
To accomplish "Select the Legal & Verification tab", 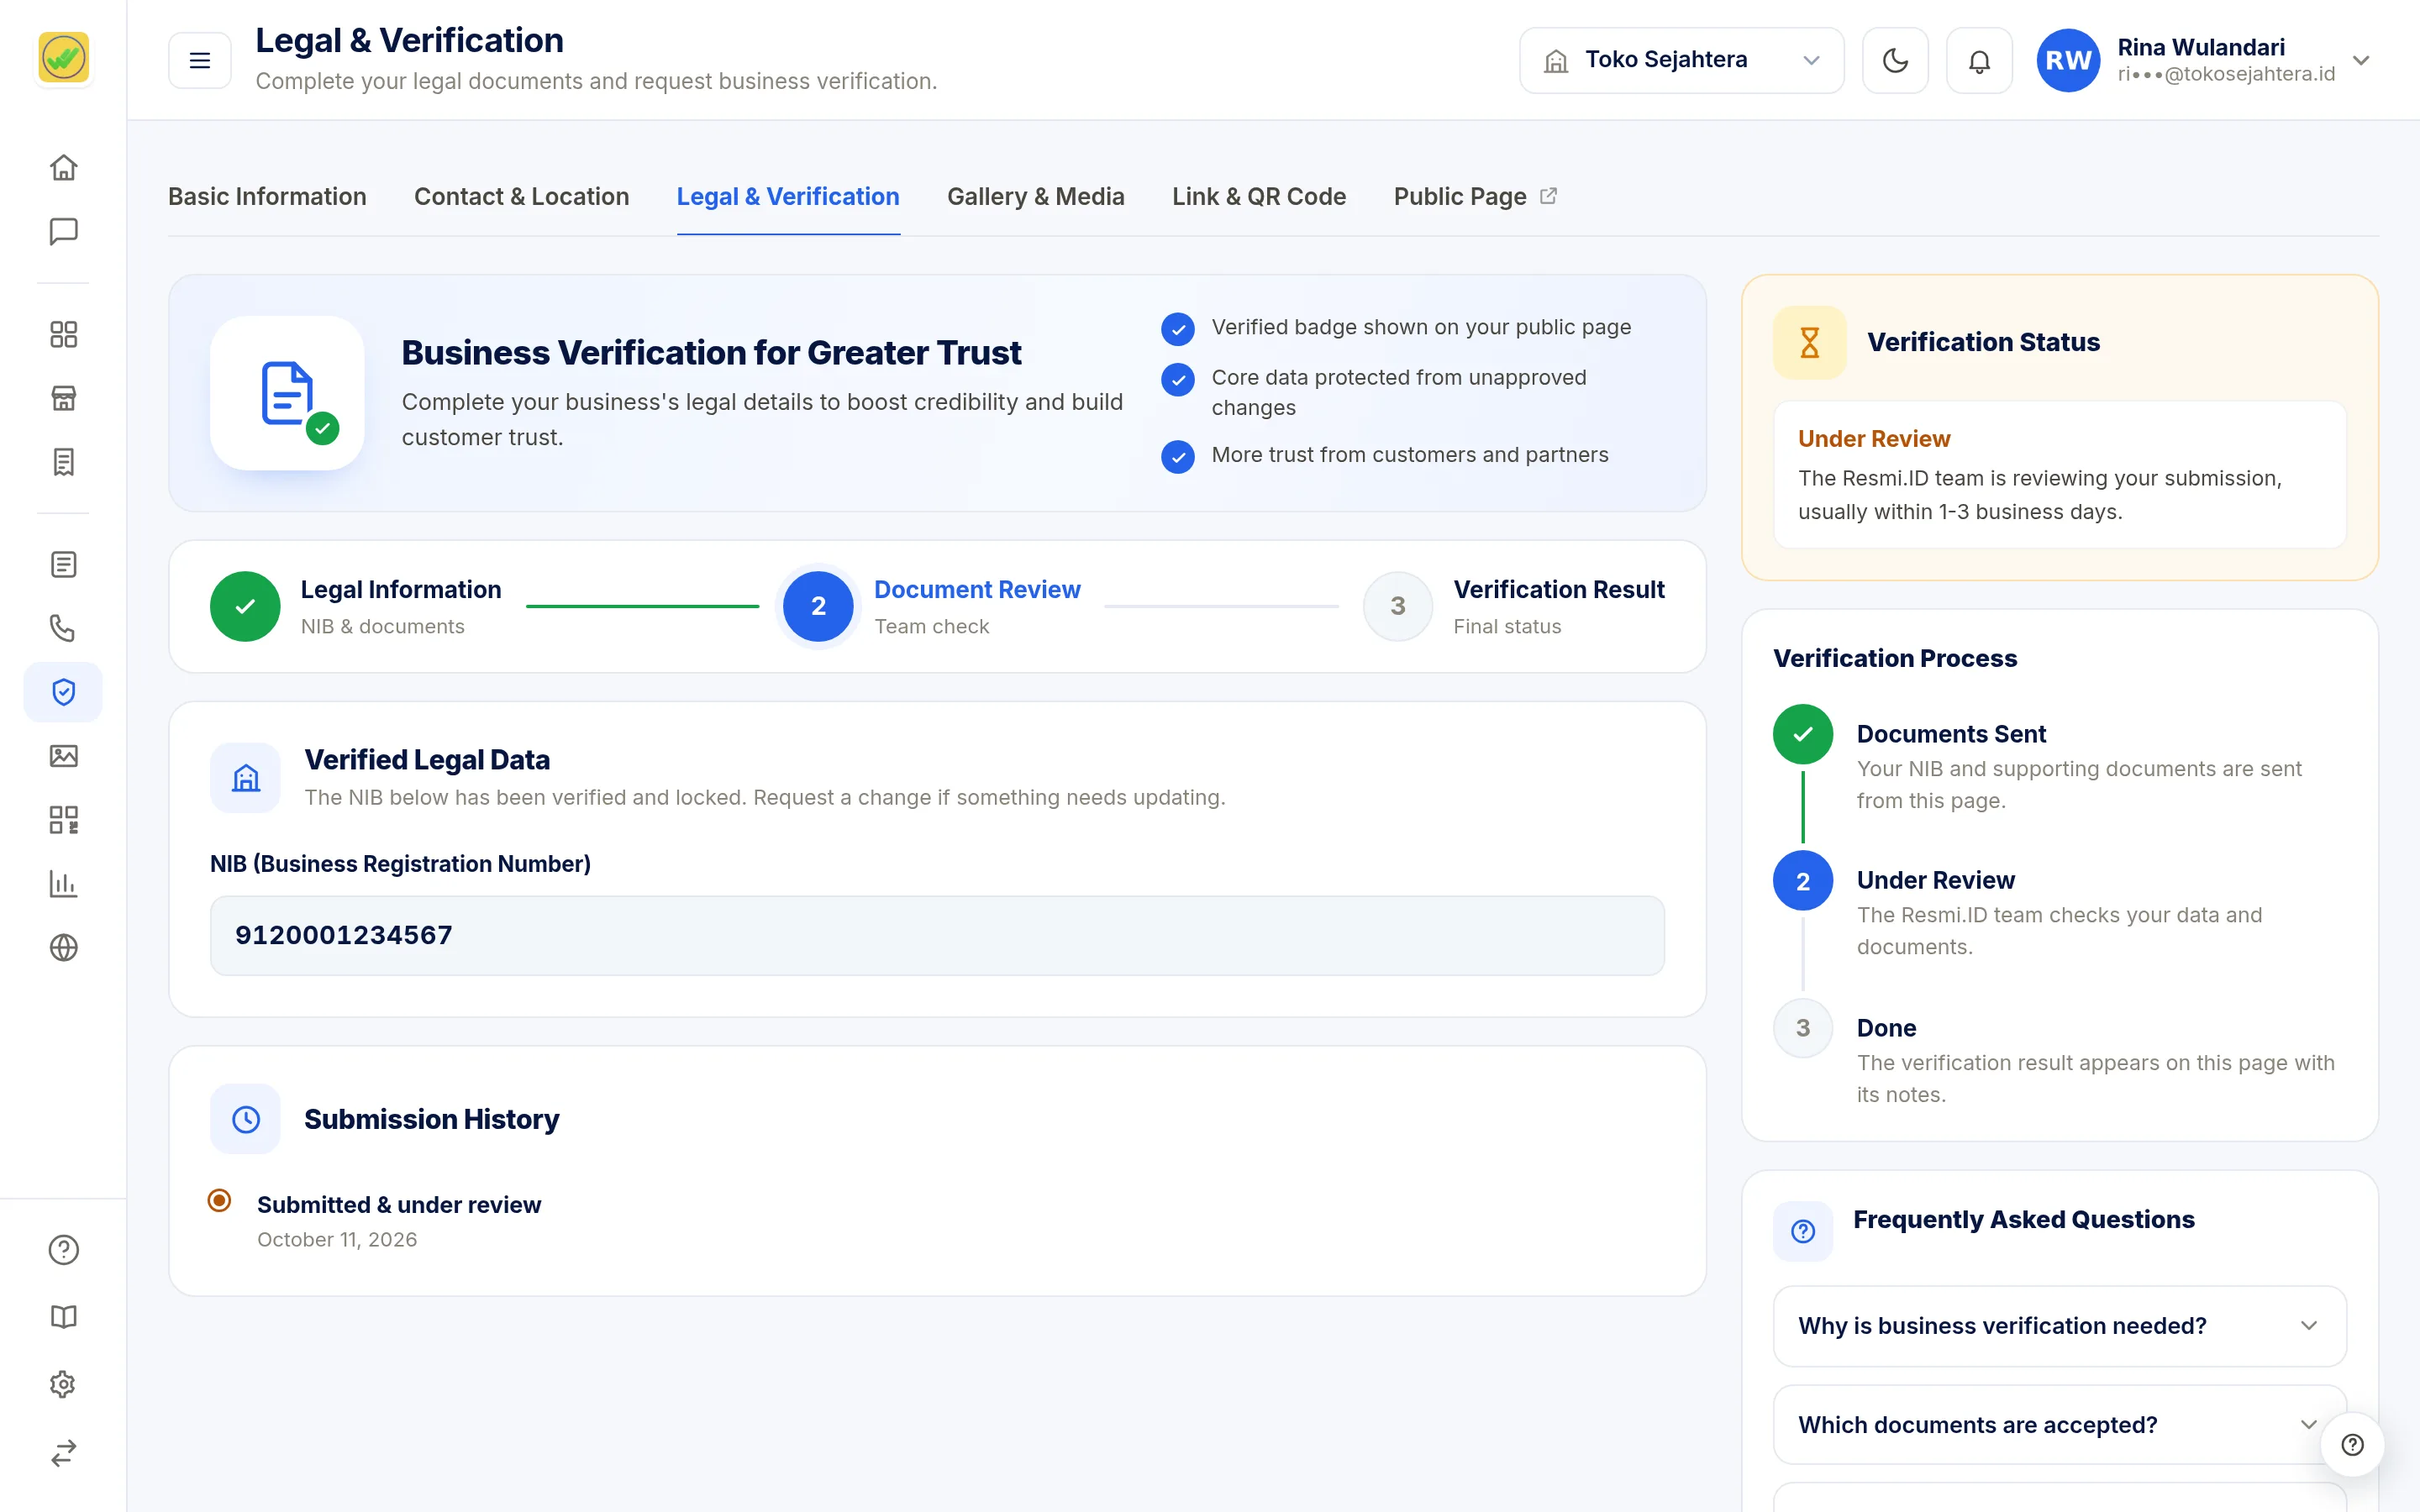I will tap(788, 197).
